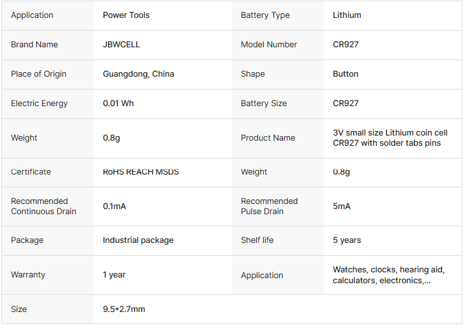Click the '5mA' pulse drain value

click(342, 207)
